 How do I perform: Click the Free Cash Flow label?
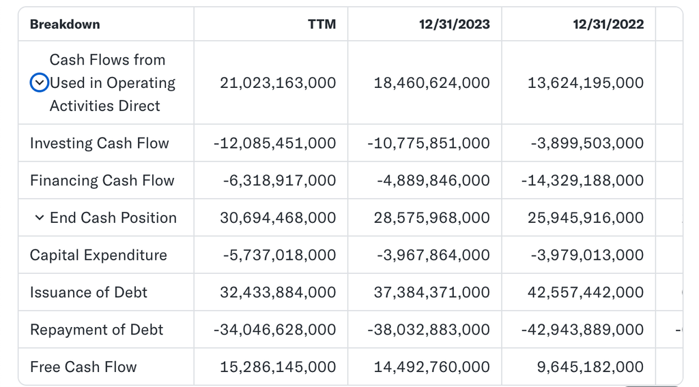coord(83,367)
